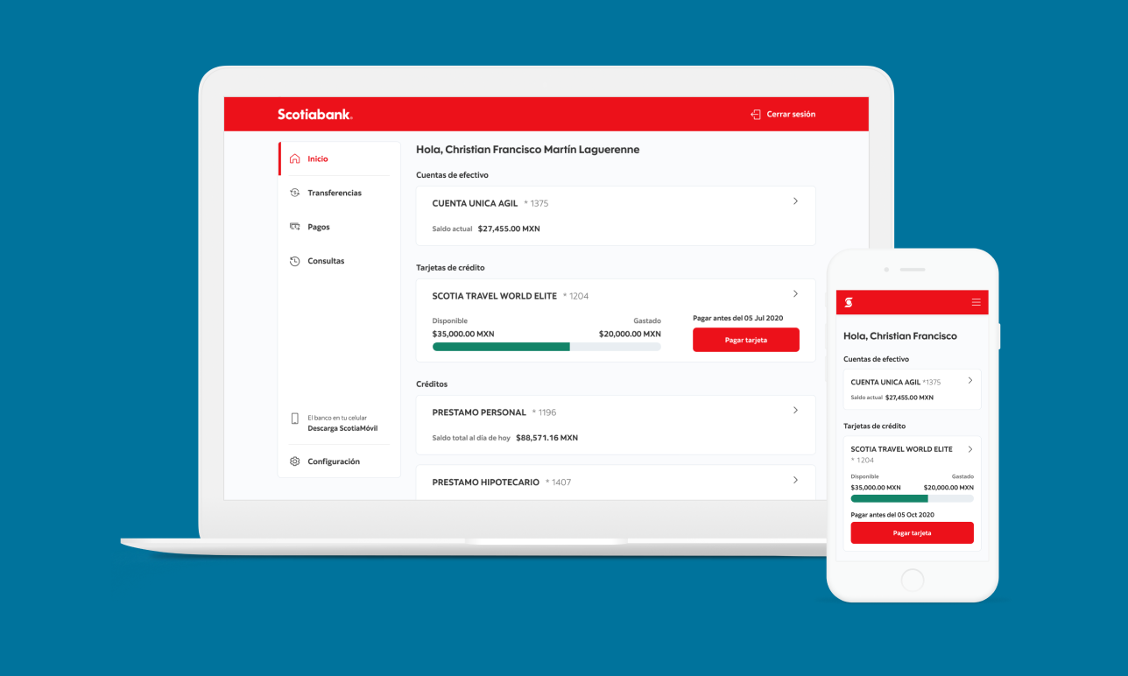1128x676 pixels.
Task: Tap CUENTA UNICA AGIL title on phone
Action: 885,383
